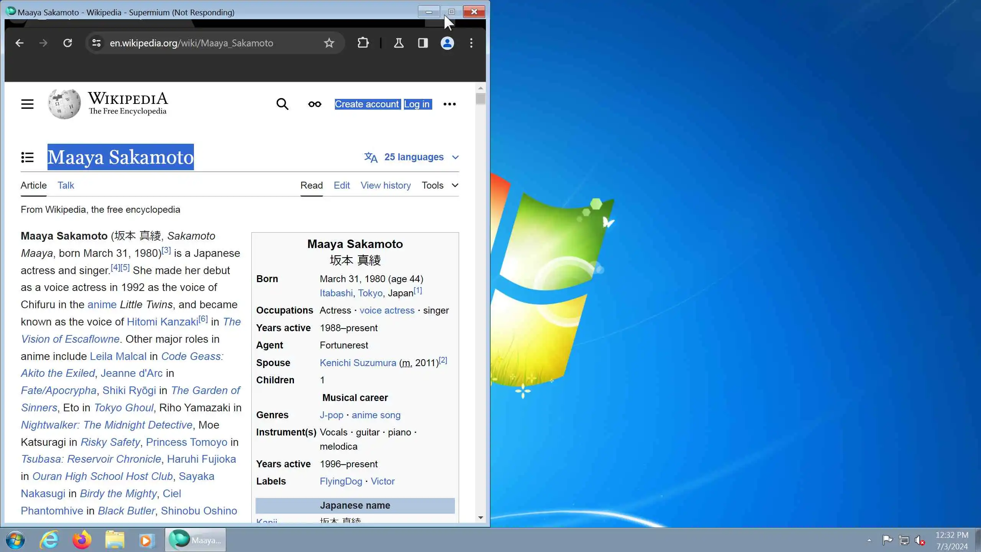
Task: Open the Extensions puzzle icon
Action: point(363,43)
